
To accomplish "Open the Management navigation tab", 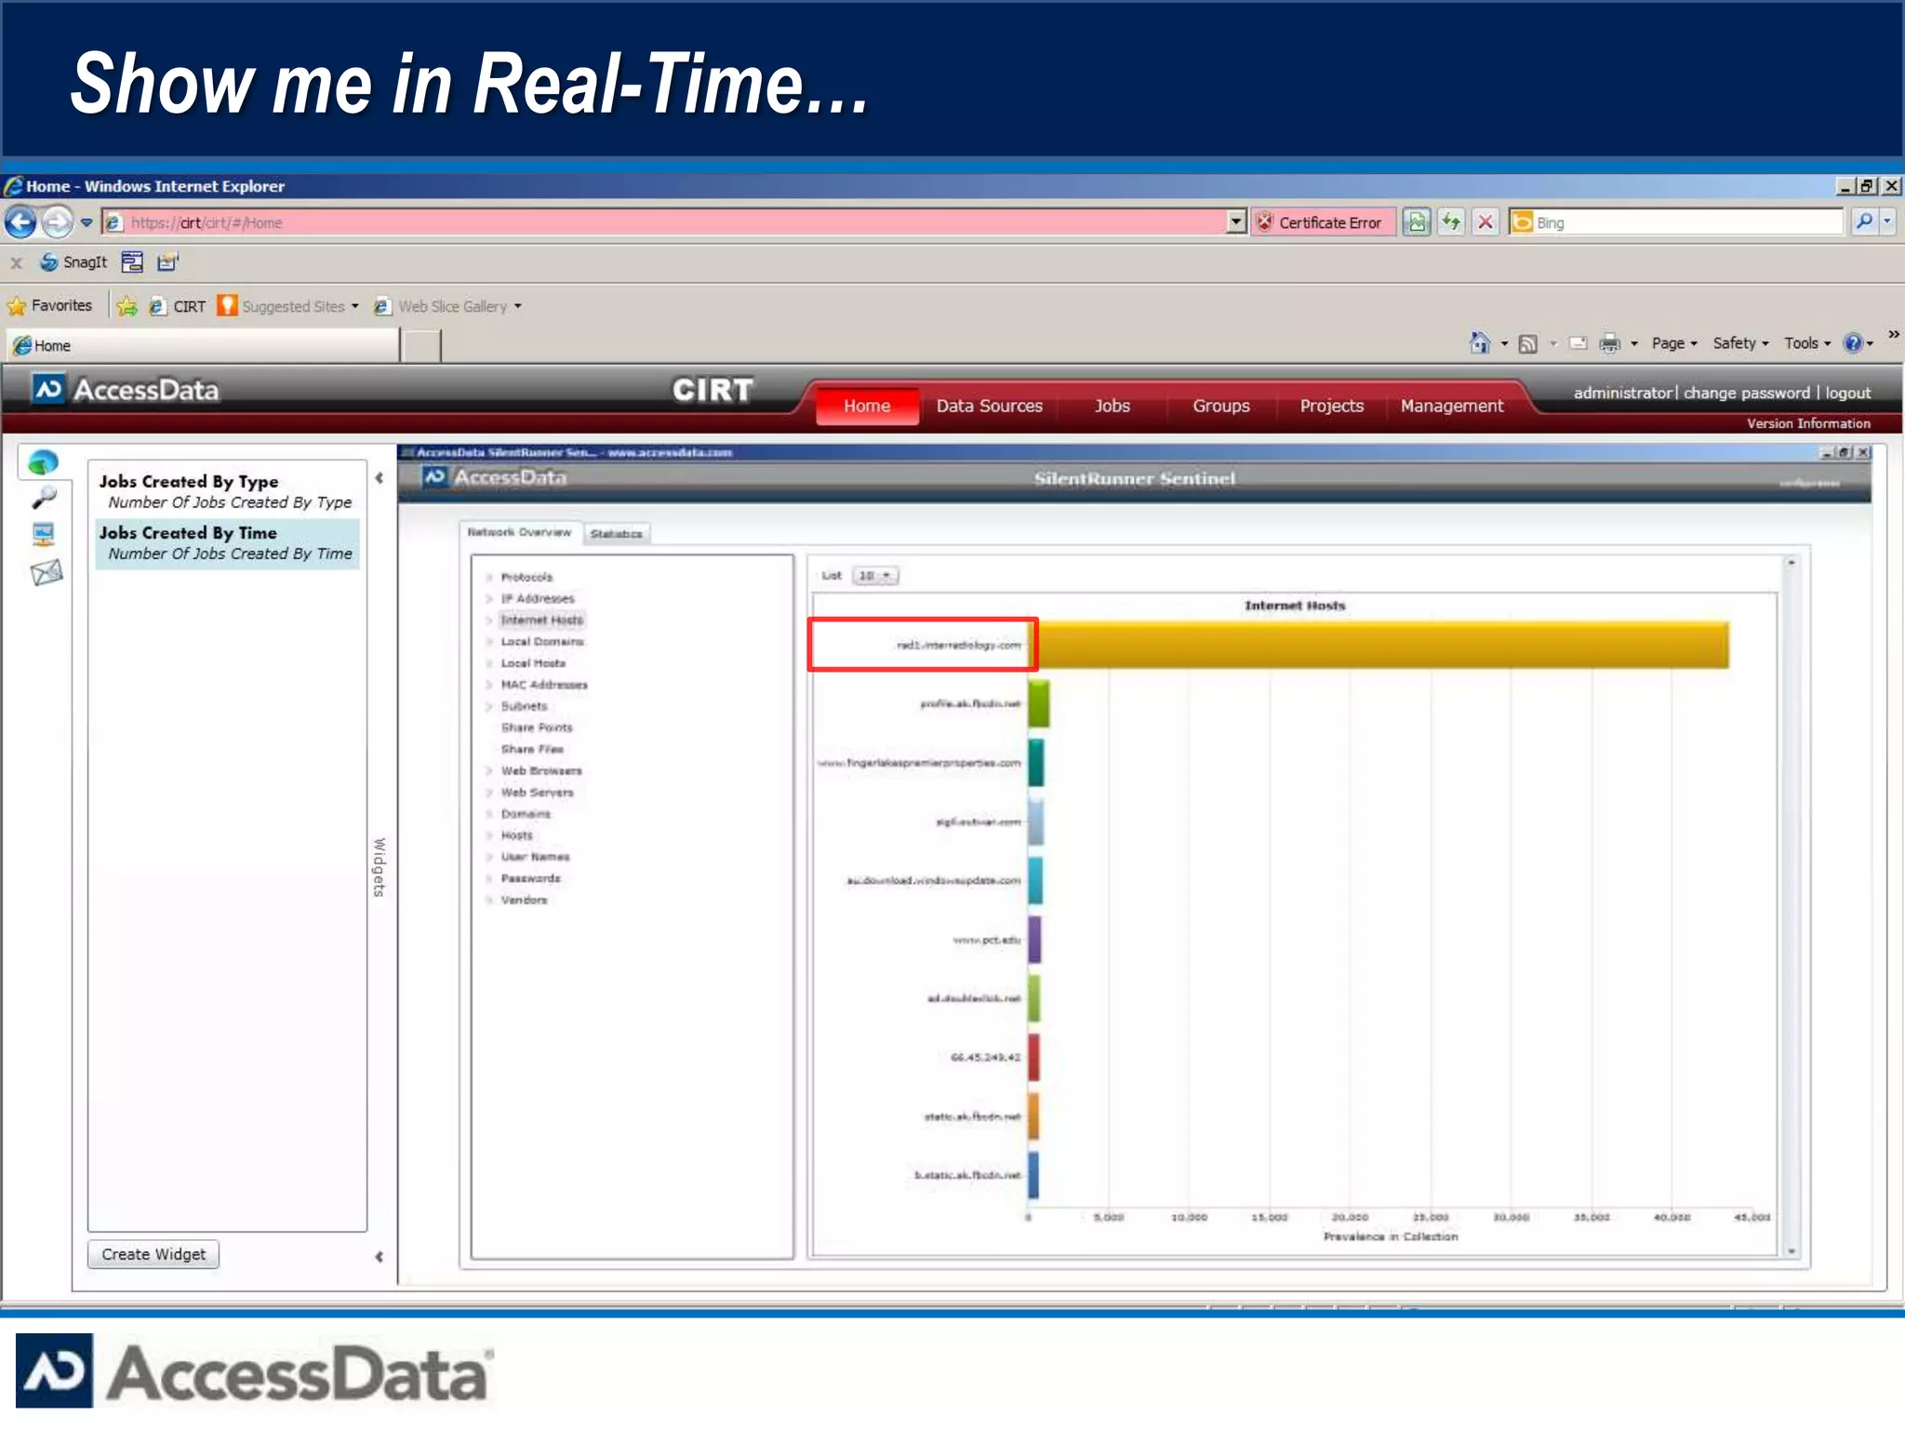I will pos(1452,406).
